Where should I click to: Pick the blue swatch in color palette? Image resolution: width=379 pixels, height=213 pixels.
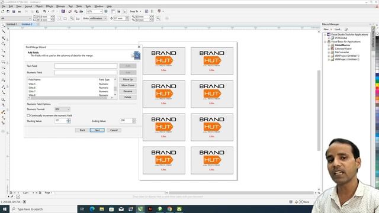(x=377, y=75)
